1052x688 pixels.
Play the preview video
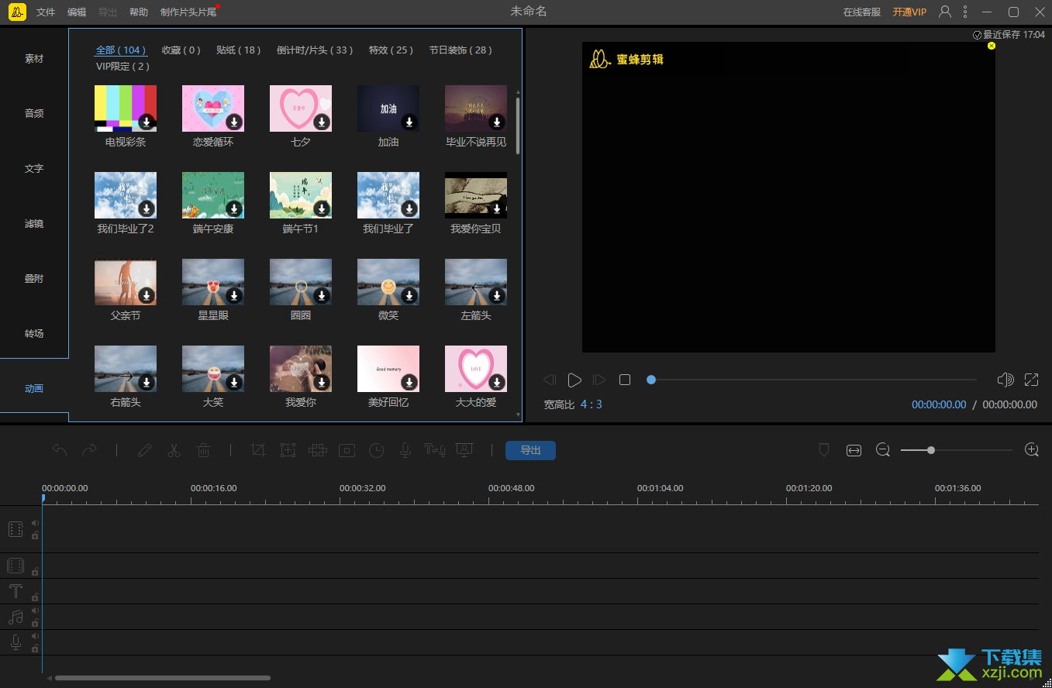pyautogui.click(x=574, y=380)
